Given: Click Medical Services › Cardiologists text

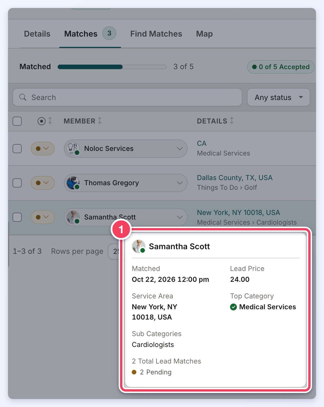Looking at the screenshot, I should tap(247, 222).
